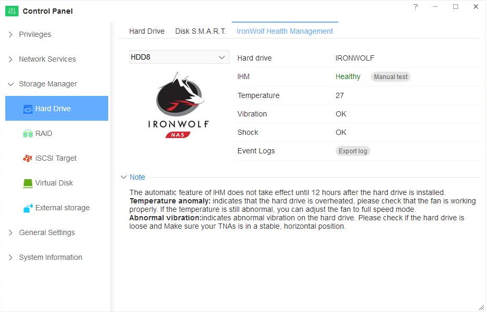Click the help question mark icon
This screenshot has height=312, width=486.
click(x=416, y=7)
